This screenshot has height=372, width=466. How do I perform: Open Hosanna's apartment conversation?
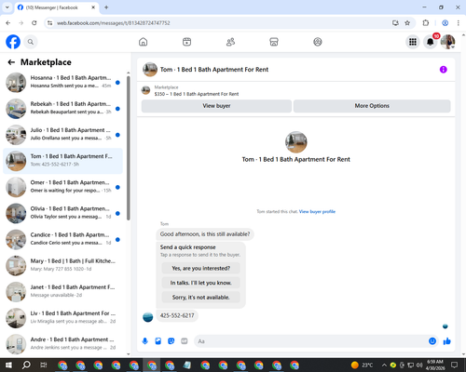[63, 83]
